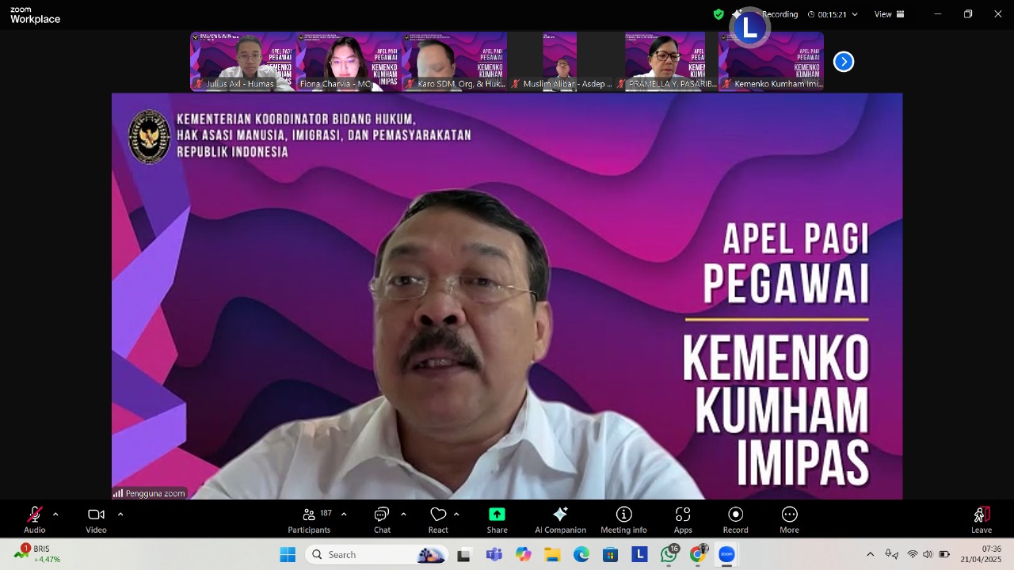
Task: Open the React emoji menu
Action: pyautogui.click(x=438, y=519)
